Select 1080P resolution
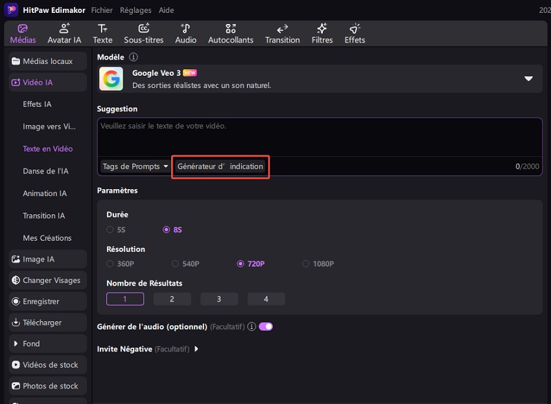This screenshot has width=551, height=404. (x=306, y=264)
